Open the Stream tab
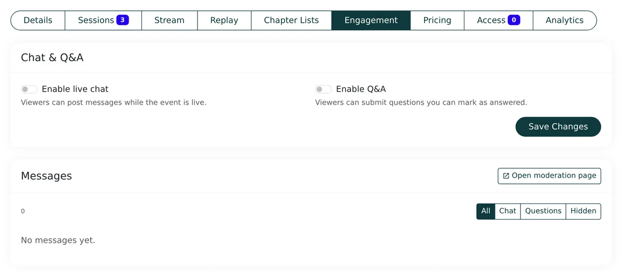The width and height of the screenshot is (622, 276). 169,20
